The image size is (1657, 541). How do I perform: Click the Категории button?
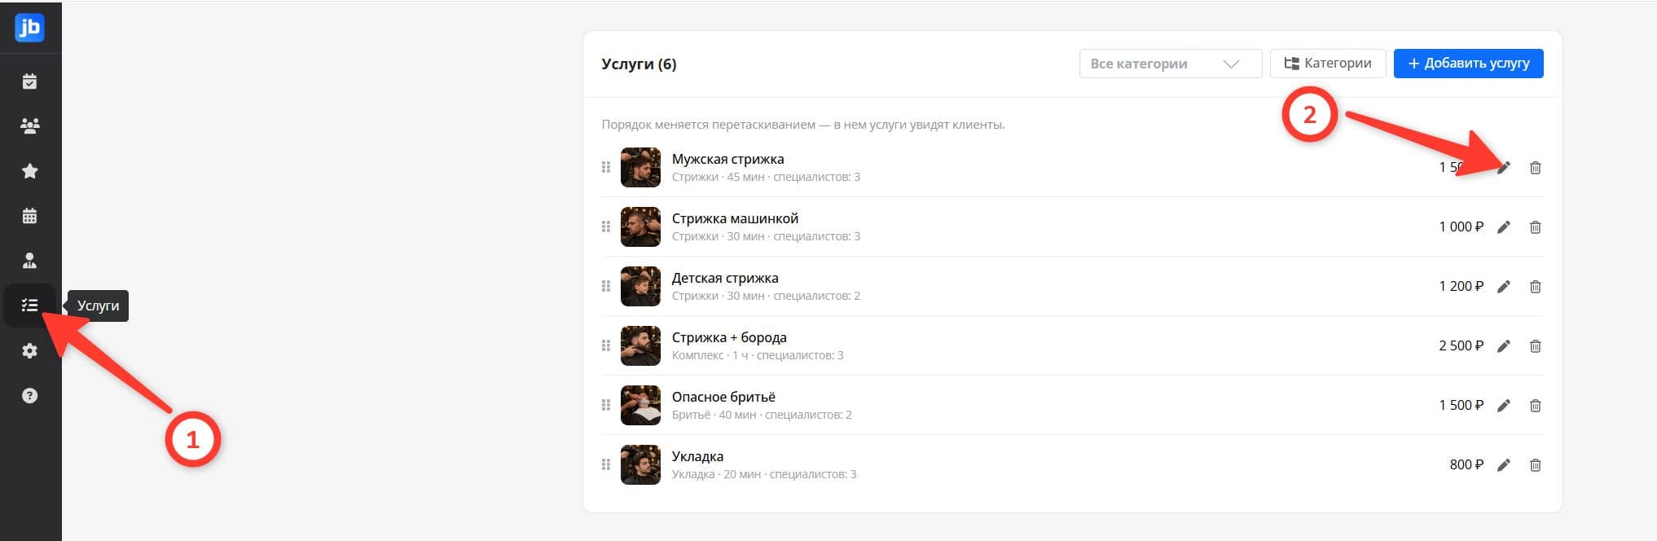(x=1328, y=64)
